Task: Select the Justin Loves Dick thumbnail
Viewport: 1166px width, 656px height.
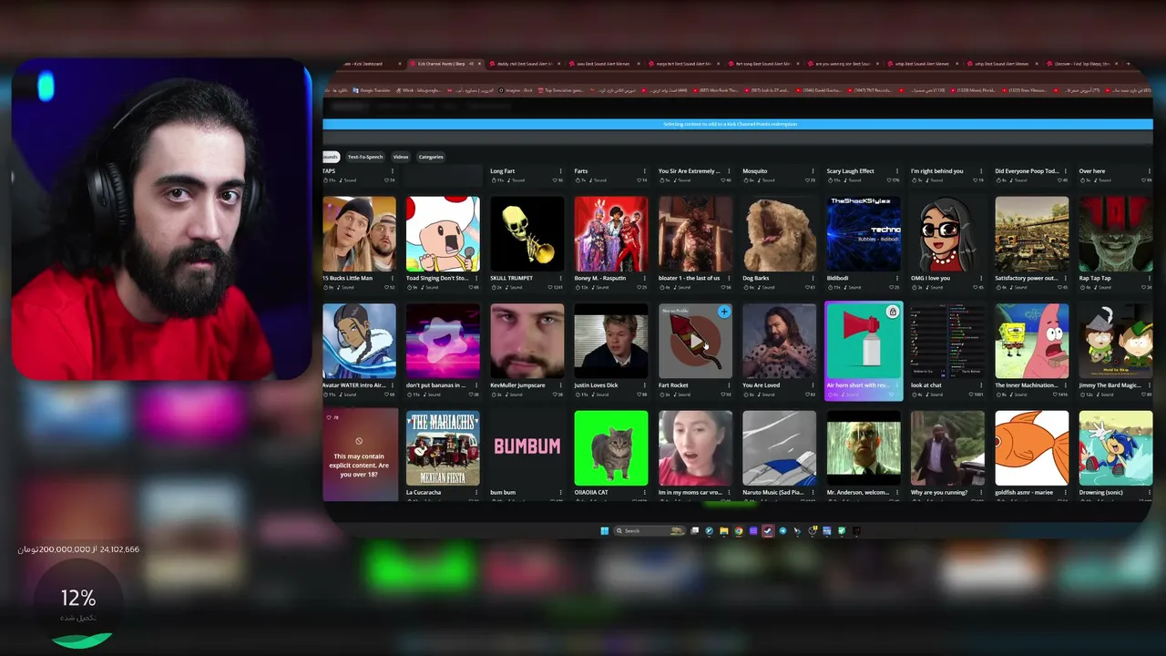Action: click(611, 341)
